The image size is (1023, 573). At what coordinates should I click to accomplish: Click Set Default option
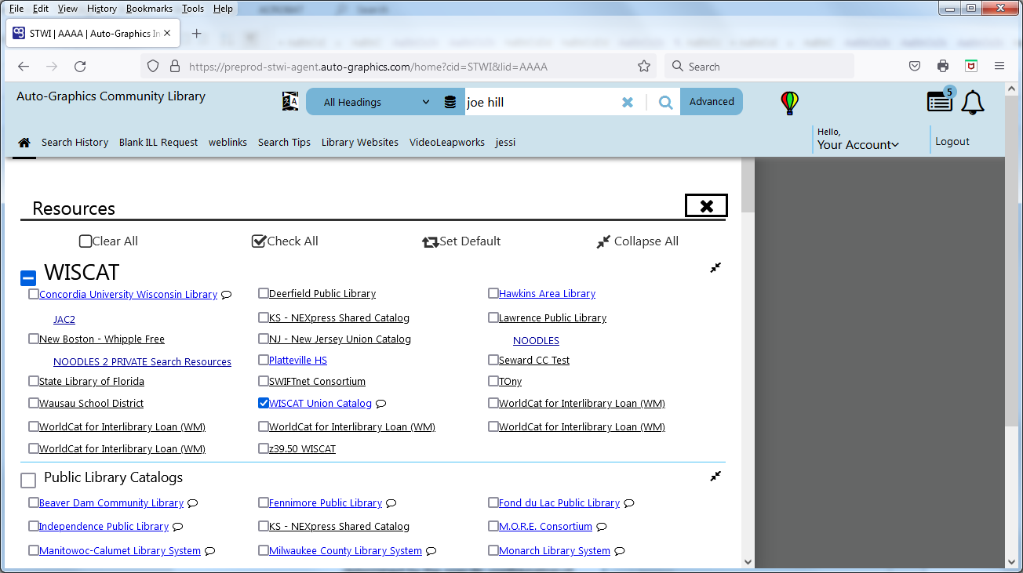[x=461, y=241]
